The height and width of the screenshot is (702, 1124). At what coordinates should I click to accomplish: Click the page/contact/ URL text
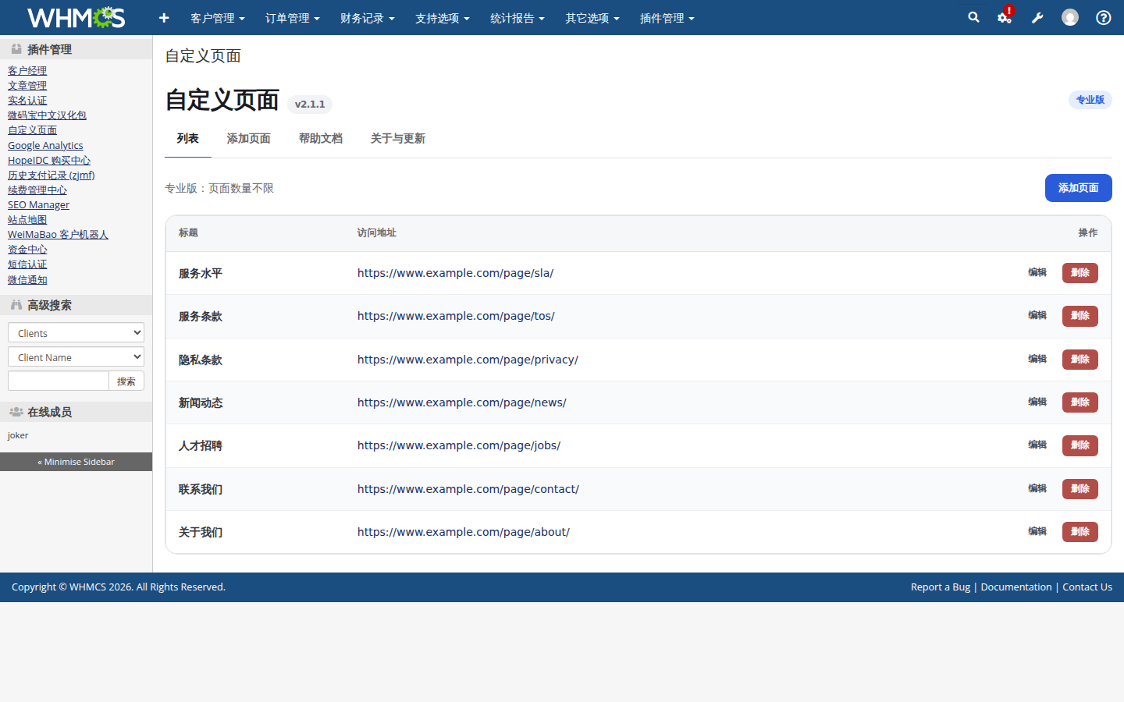coord(468,489)
